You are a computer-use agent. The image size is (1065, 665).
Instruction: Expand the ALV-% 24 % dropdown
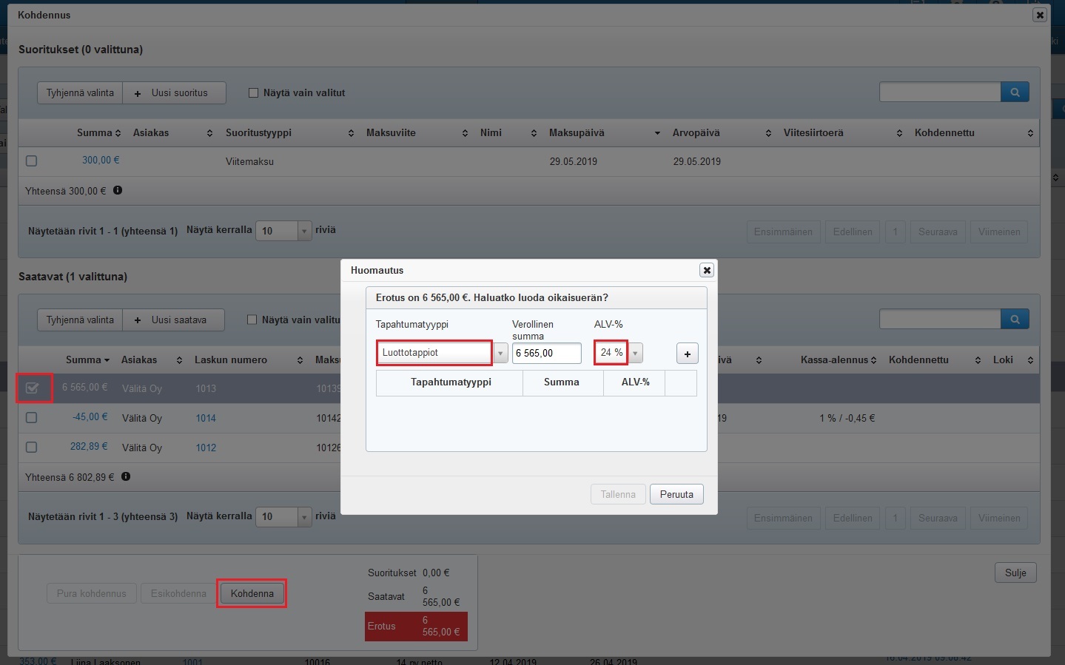pyautogui.click(x=635, y=354)
